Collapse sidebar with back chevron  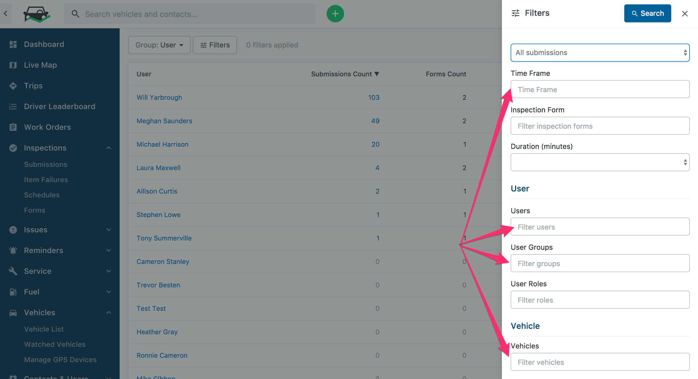click(x=5, y=13)
